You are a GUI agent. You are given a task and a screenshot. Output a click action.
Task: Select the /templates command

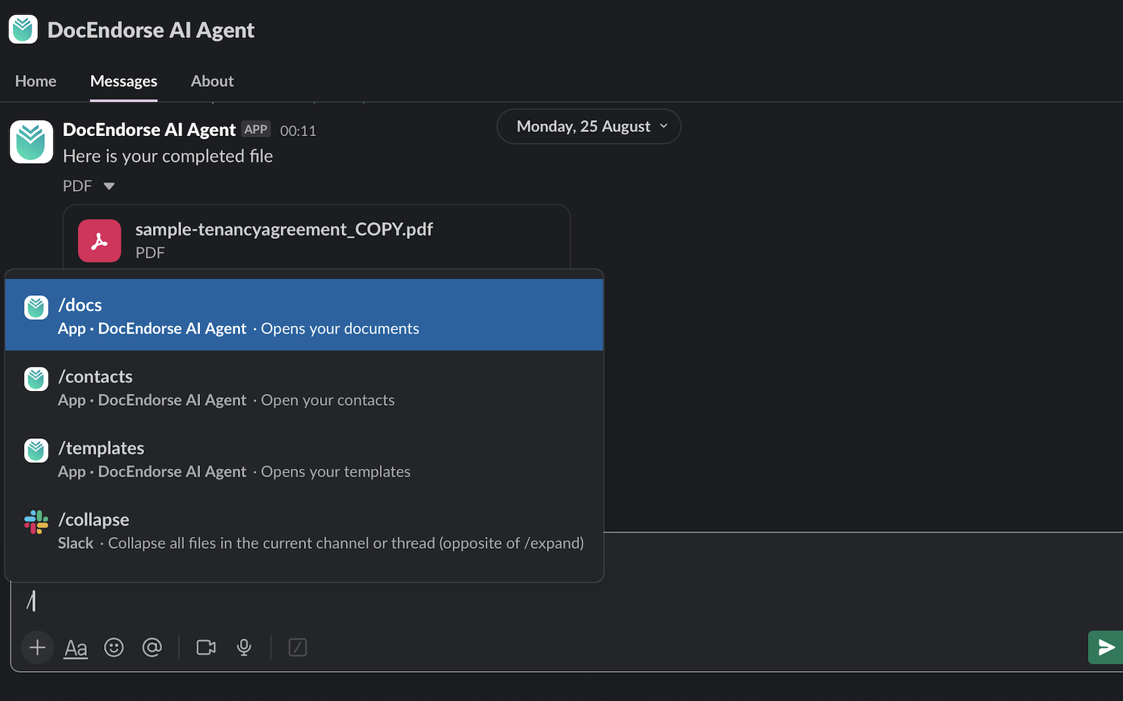304,458
